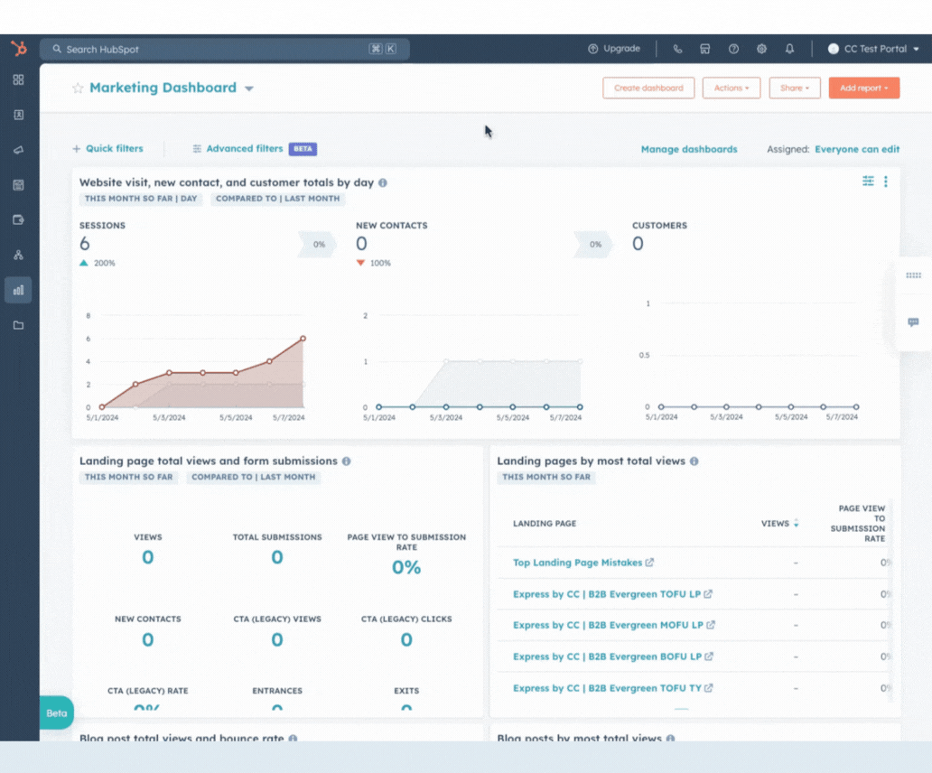Expand the Share dropdown
Viewport: 932px width, 773px height.
point(795,88)
